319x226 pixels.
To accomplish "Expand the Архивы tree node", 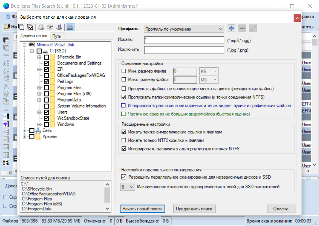I will 24,137.
